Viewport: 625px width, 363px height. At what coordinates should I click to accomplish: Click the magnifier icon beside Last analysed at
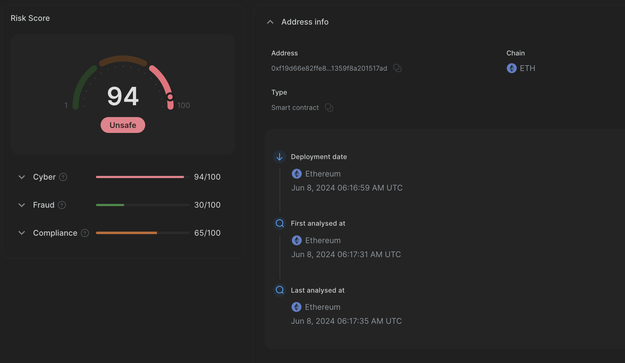279,290
